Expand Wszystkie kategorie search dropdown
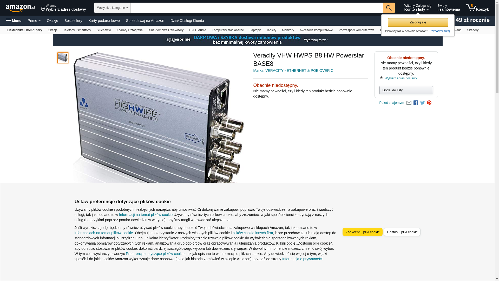The image size is (499, 281). click(x=113, y=8)
